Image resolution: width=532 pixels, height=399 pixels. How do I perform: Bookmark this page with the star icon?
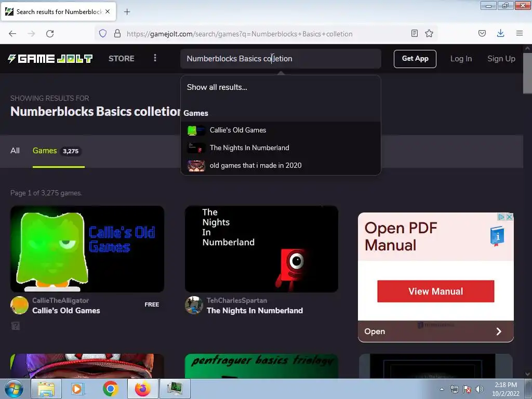coord(429,33)
